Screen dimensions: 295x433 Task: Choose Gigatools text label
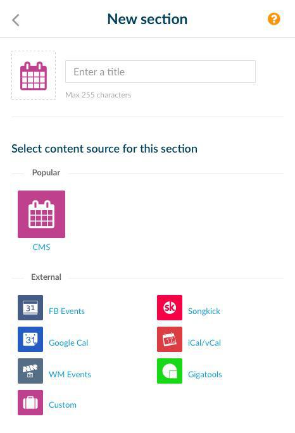[205, 375]
